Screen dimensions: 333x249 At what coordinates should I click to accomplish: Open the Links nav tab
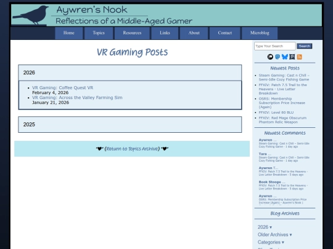click(165, 33)
